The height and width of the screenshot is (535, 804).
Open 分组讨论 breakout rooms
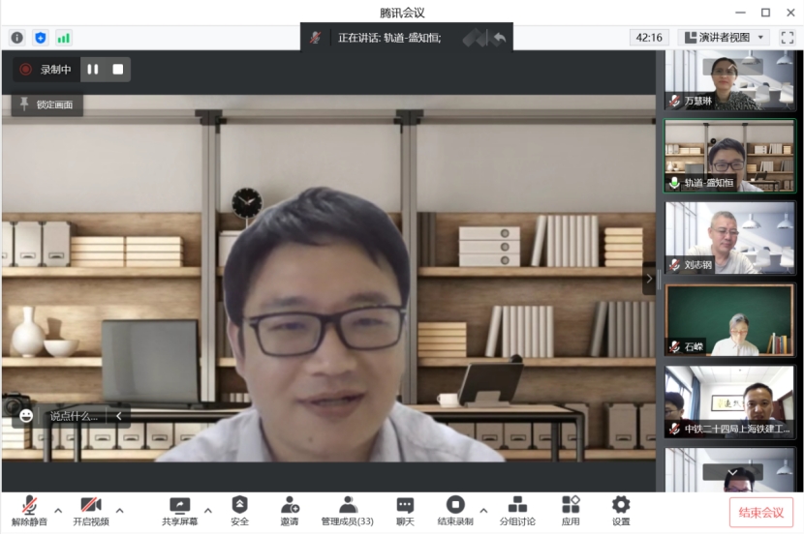pos(517,511)
